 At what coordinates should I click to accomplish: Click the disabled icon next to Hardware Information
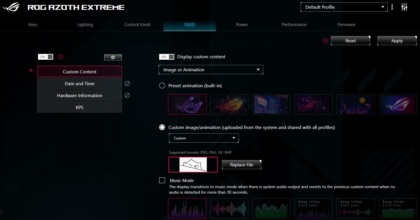point(127,95)
